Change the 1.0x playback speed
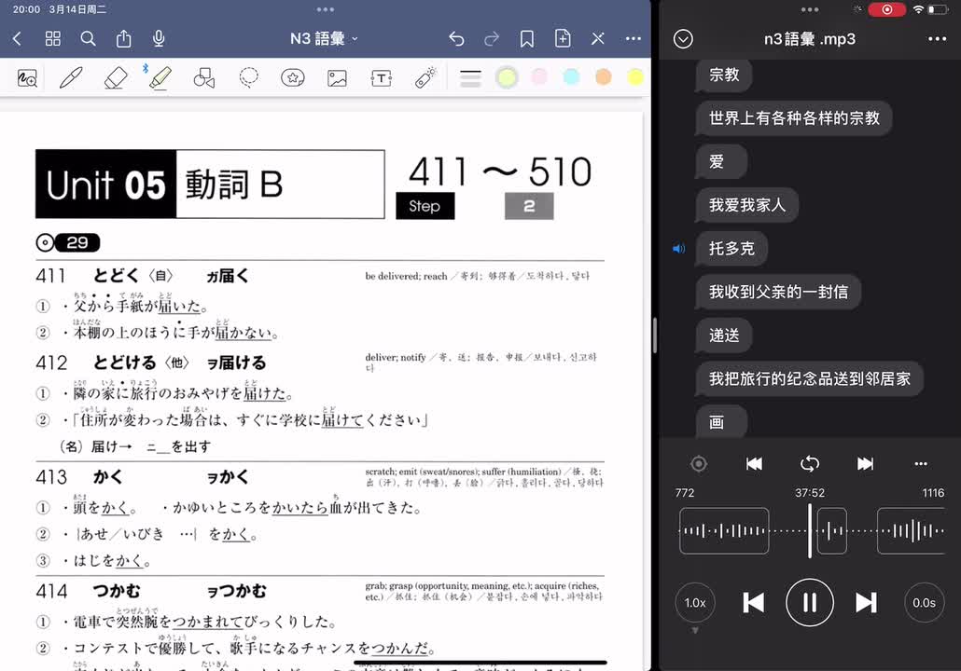The image size is (961, 671). [695, 603]
